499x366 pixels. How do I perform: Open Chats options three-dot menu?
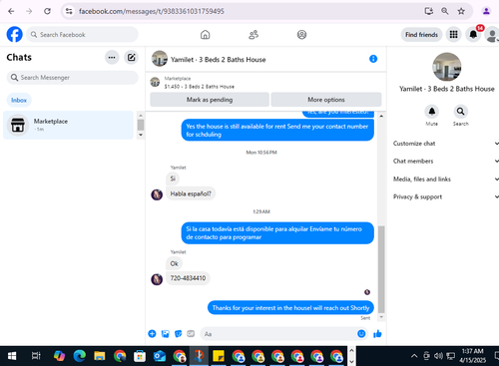coord(112,58)
